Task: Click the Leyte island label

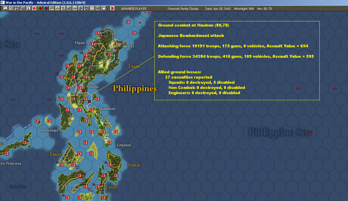Action: (x=111, y=187)
